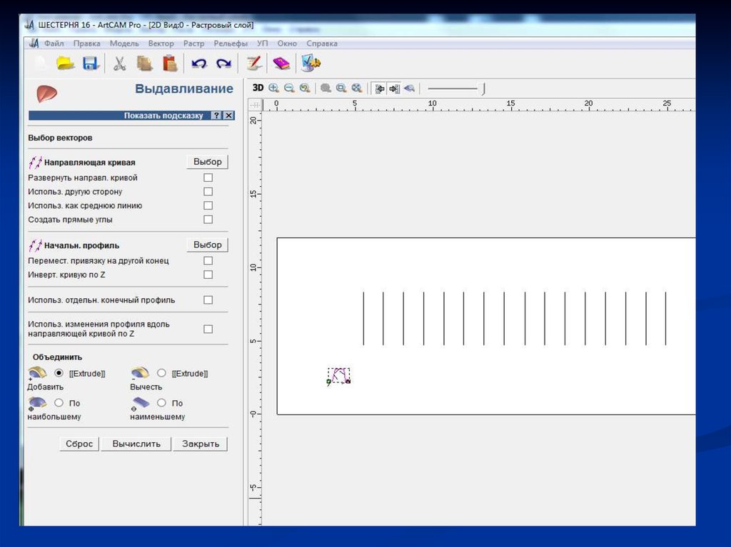Click the Save diskette icon
The width and height of the screenshot is (731, 547).
90,63
